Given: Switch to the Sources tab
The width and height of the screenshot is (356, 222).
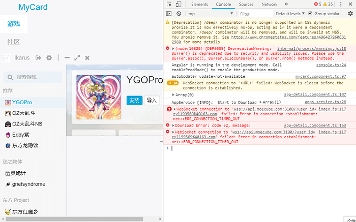Looking at the screenshot, I should coord(246,4).
